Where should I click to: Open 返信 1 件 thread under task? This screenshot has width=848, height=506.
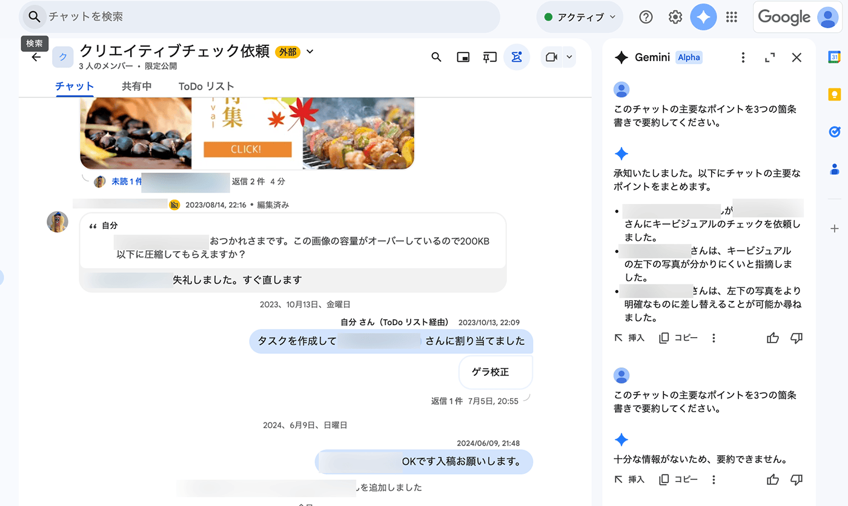(446, 401)
